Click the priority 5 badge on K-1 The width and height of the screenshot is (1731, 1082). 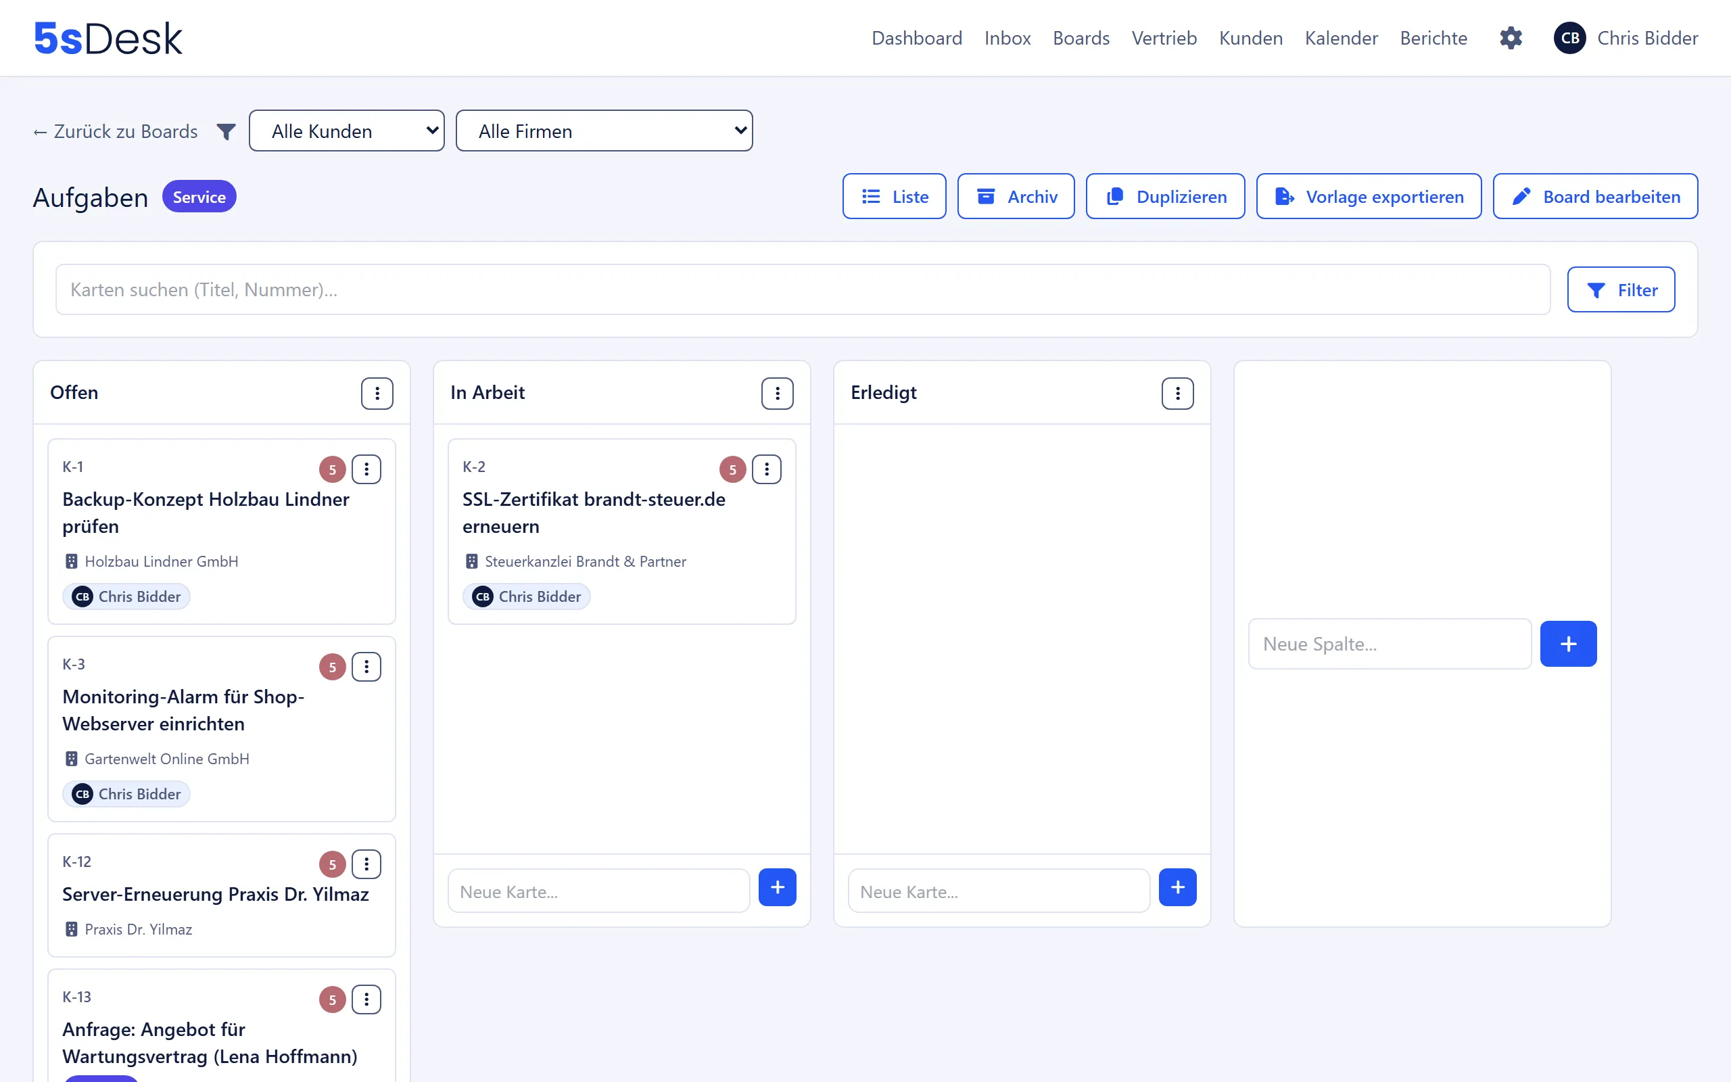(x=333, y=469)
